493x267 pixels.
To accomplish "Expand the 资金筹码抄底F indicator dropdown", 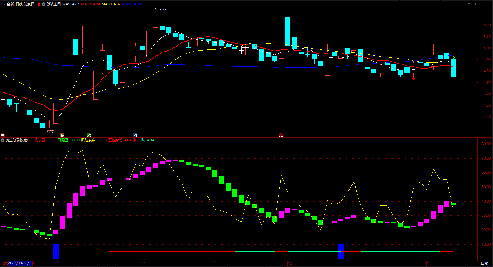I will 3,140.
